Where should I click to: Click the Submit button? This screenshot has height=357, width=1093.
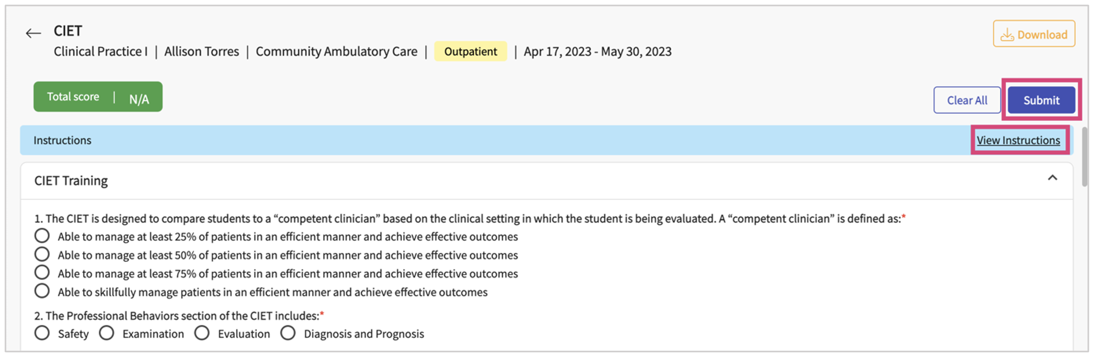point(1041,100)
